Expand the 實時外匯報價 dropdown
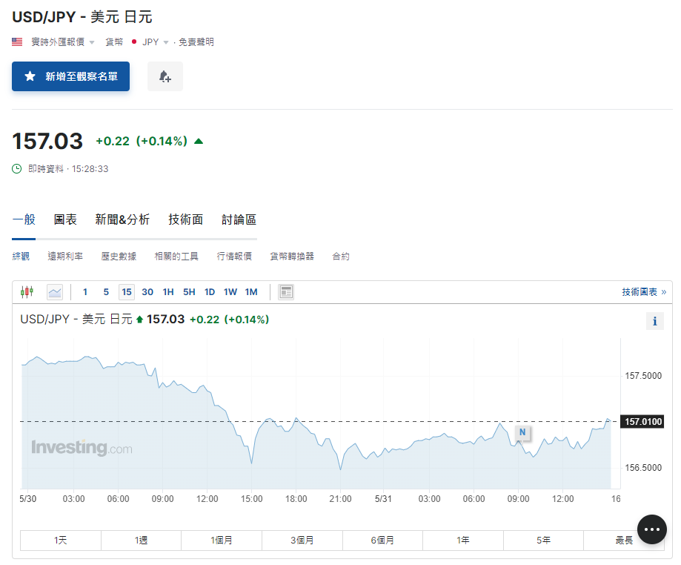Screen dimensions: 681x565 pos(62,42)
